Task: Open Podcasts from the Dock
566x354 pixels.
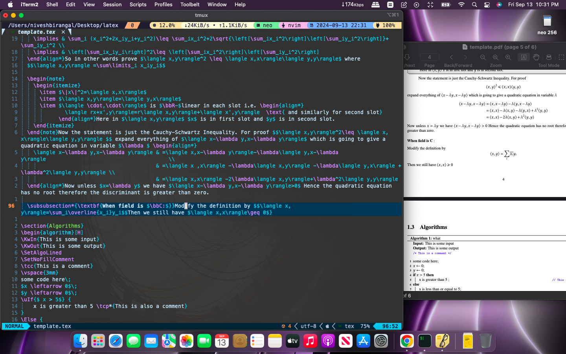Action: point(328,341)
